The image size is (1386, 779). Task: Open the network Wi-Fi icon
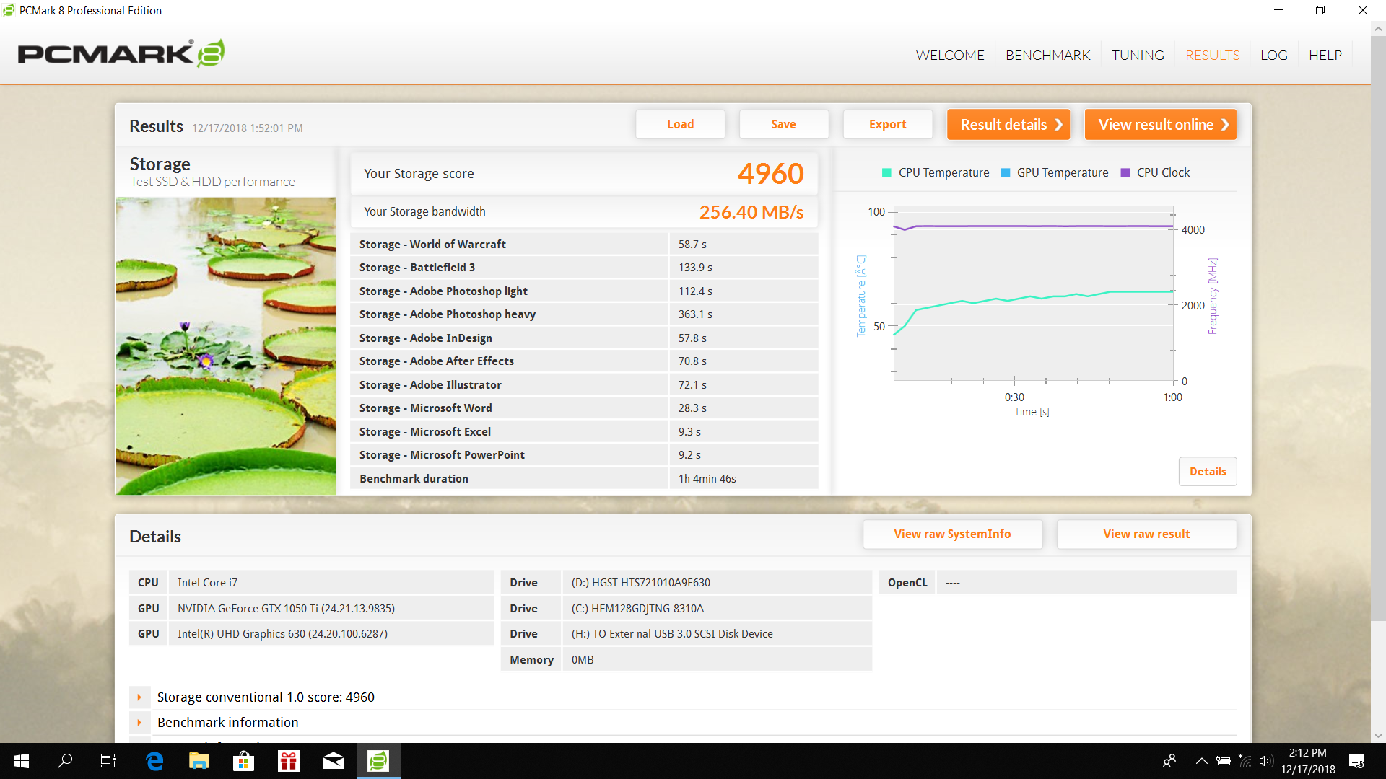(x=1245, y=761)
